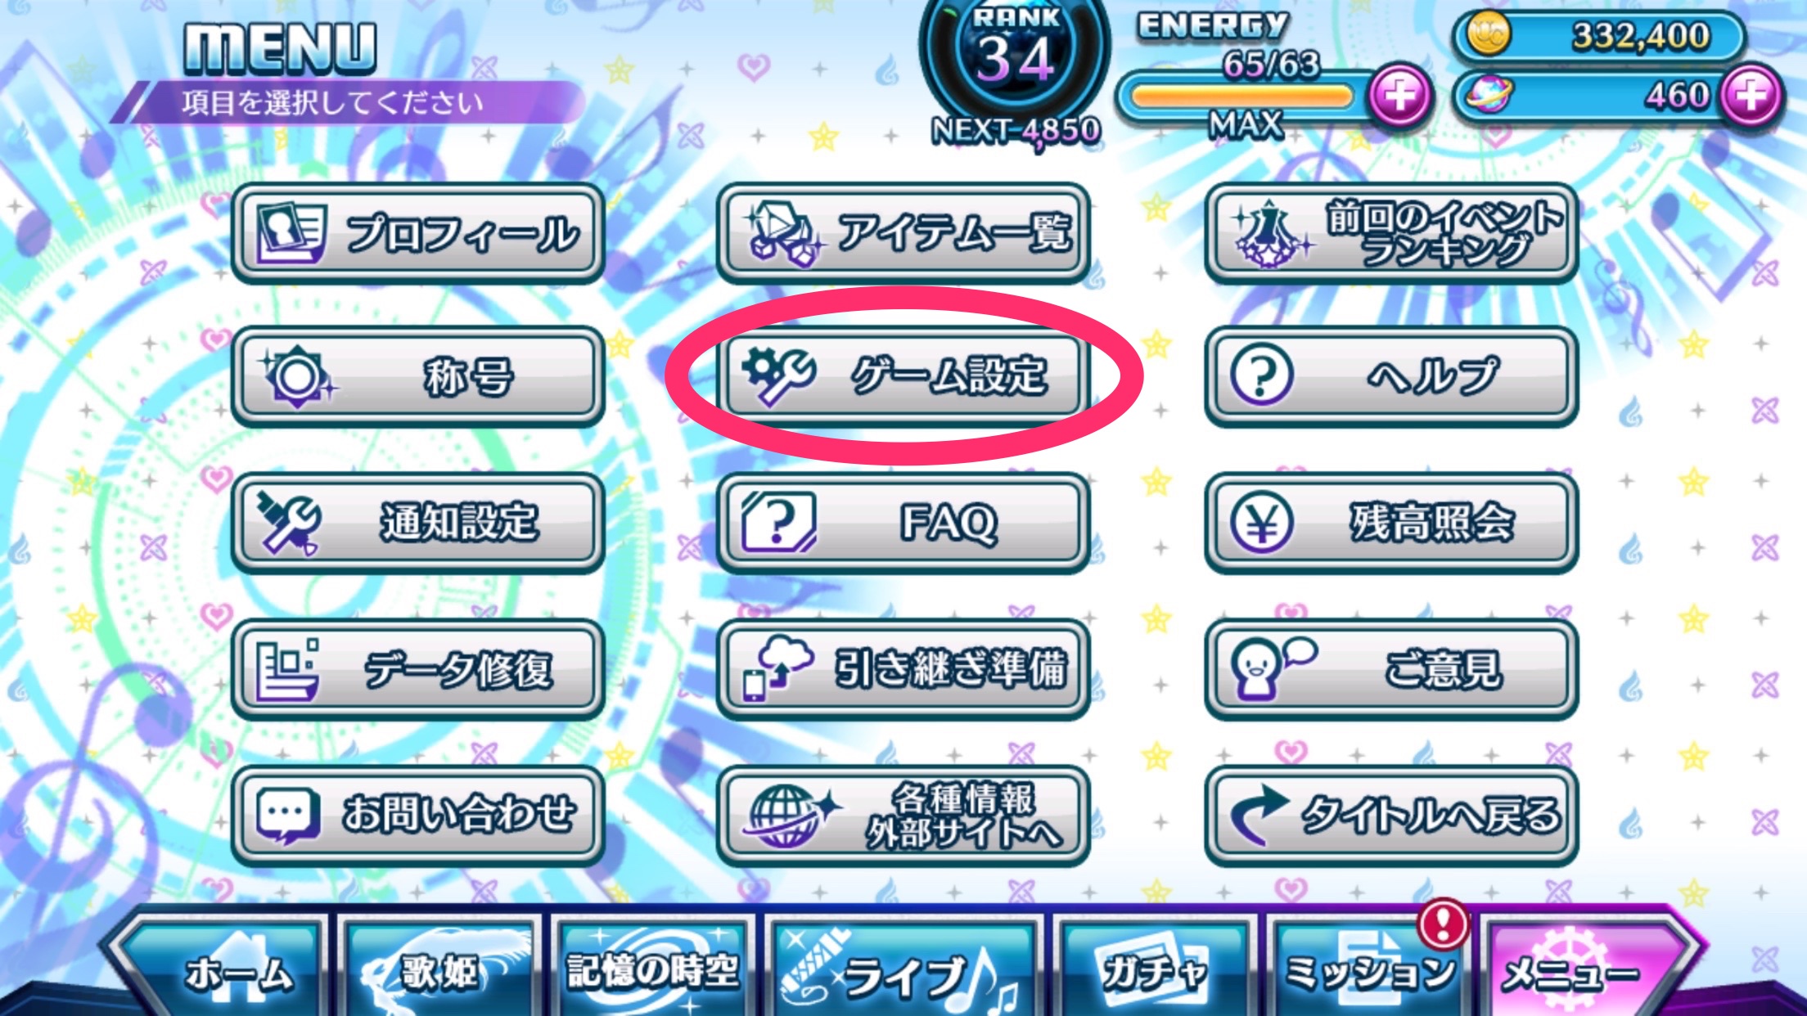Open the 通知設定 notification settings
The width and height of the screenshot is (1807, 1016).
pyautogui.click(x=418, y=523)
